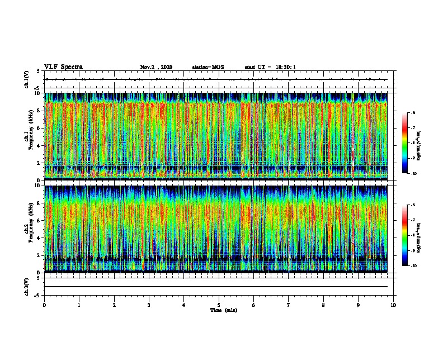Click time axis tick label "1"
This screenshot has width=443, height=342.
(79, 305)
